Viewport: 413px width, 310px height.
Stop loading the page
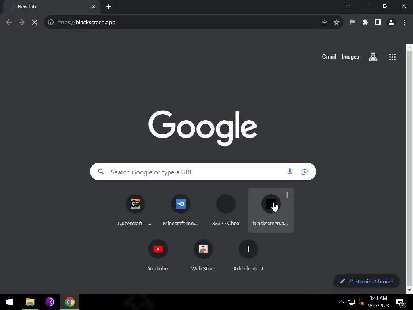[35, 23]
